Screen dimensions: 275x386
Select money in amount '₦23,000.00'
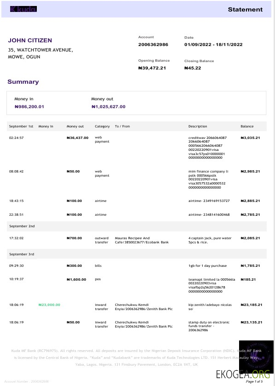[49, 305]
